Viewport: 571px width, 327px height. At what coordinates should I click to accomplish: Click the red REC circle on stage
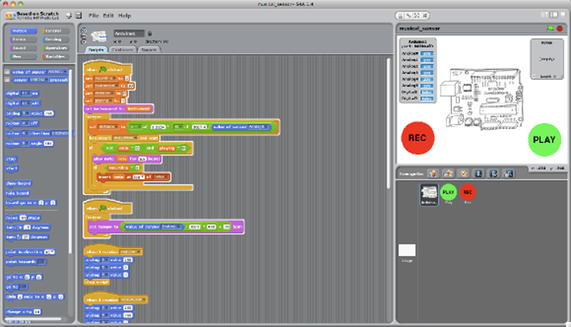point(418,138)
